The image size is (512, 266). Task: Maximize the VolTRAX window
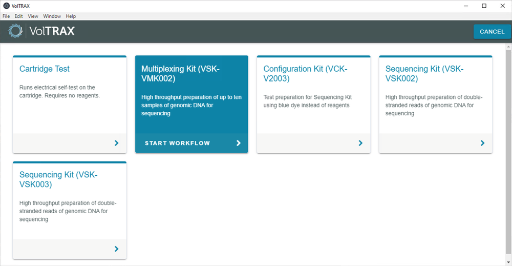pos(484,6)
